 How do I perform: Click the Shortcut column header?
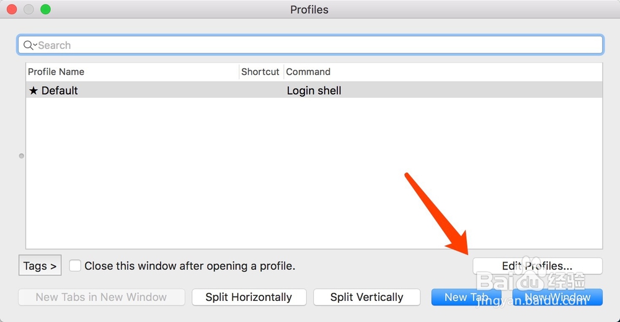[260, 72]
